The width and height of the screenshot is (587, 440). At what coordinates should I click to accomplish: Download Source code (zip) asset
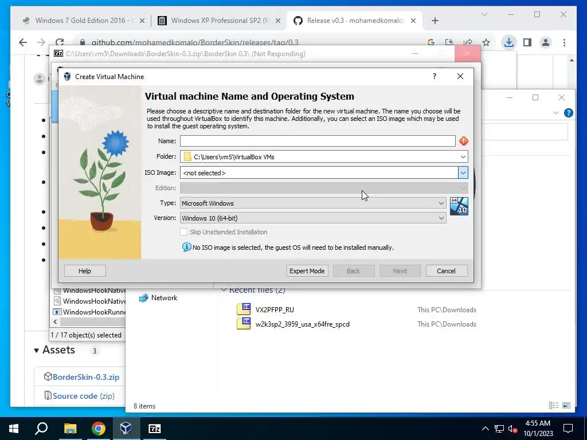84,396
